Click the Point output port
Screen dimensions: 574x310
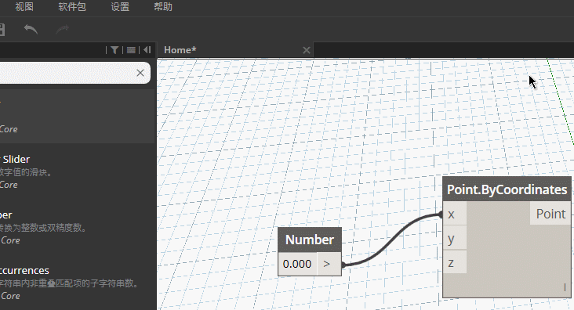coord(550,214)
